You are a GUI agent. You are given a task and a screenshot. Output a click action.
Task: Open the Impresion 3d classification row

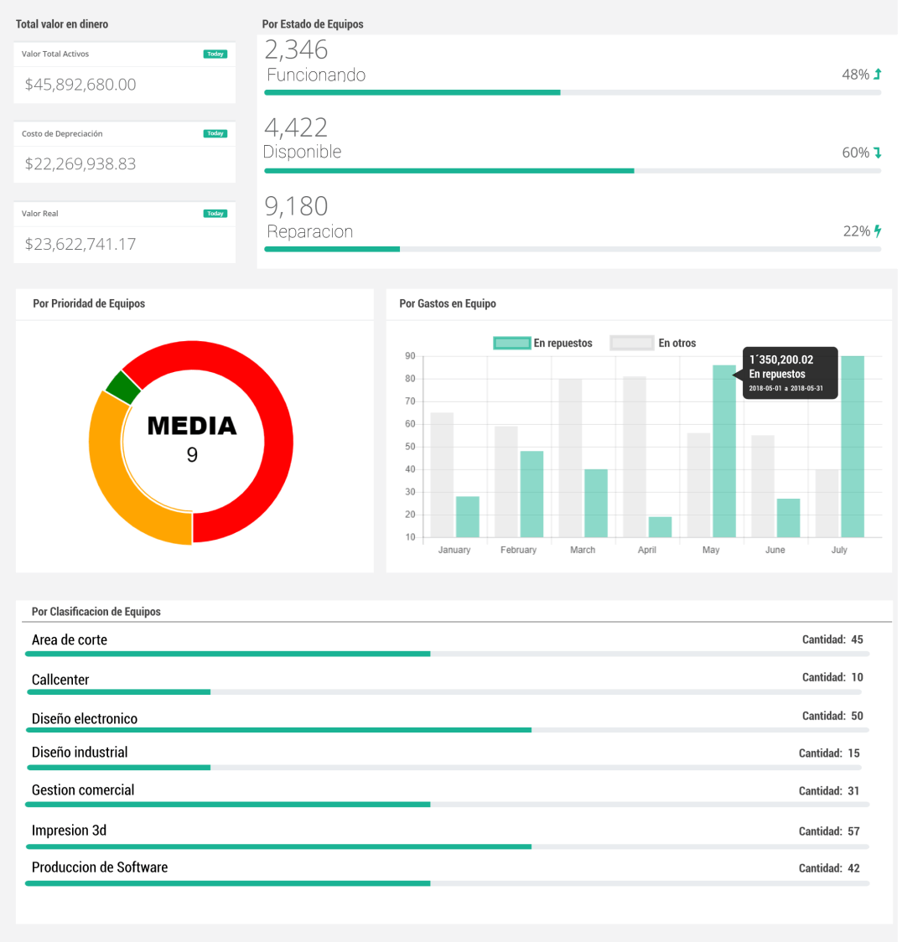69,831
